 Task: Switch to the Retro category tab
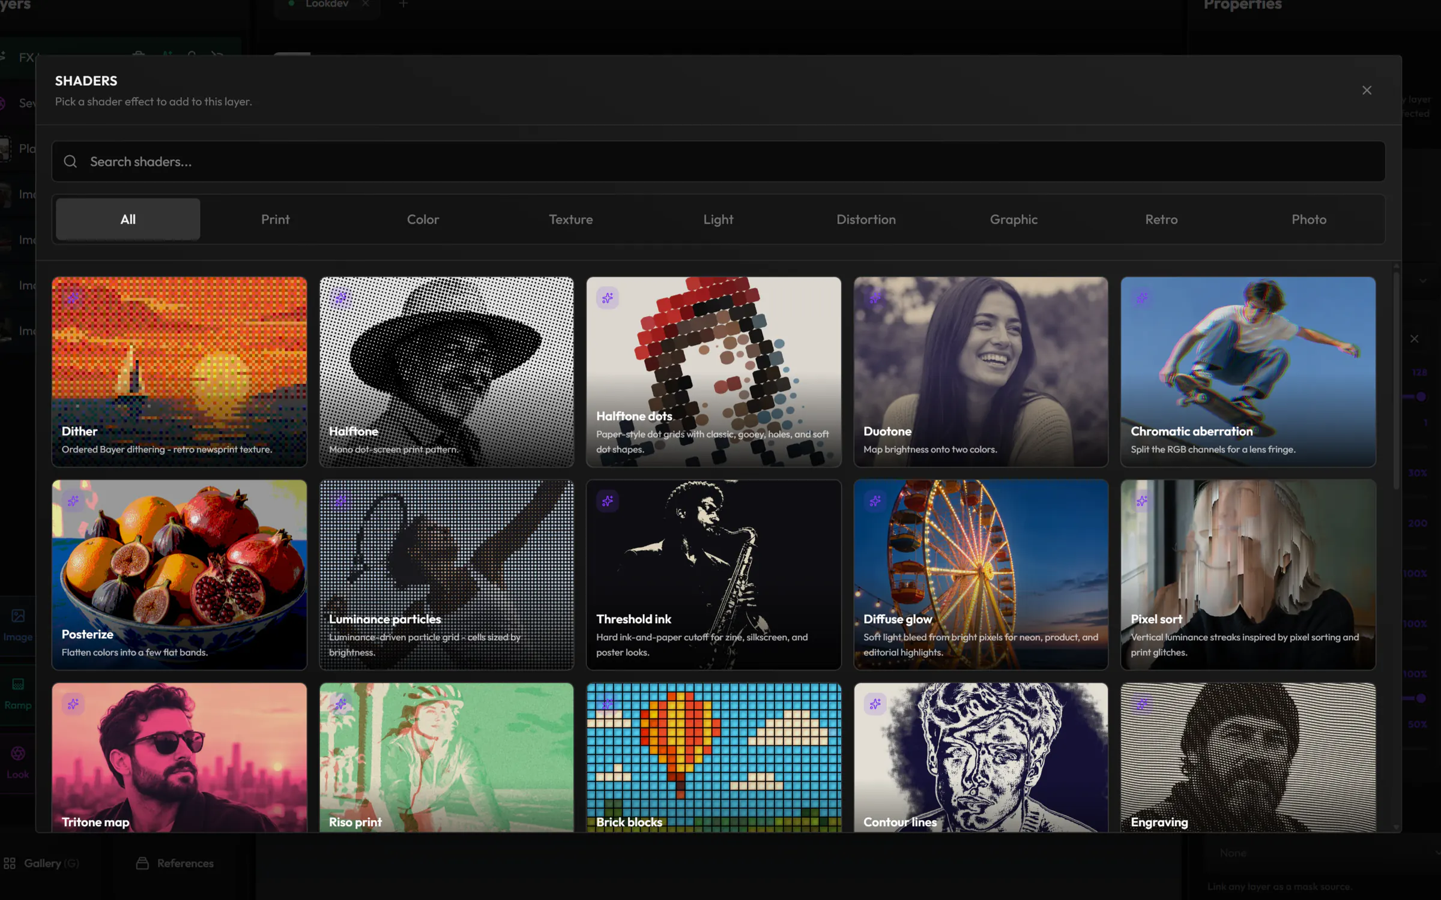click(x=1162, y=220)
